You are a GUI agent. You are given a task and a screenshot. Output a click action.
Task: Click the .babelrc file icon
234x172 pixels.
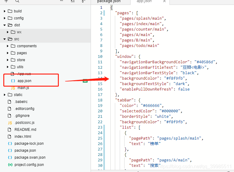coord(9,102)
